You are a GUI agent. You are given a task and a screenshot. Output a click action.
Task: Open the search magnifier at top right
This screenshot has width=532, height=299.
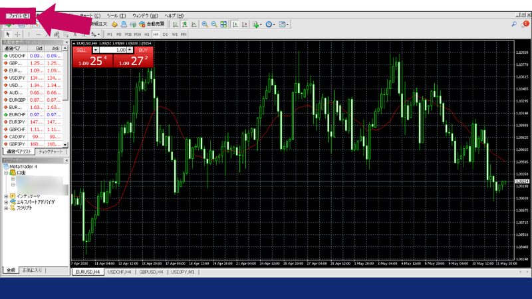515,23
